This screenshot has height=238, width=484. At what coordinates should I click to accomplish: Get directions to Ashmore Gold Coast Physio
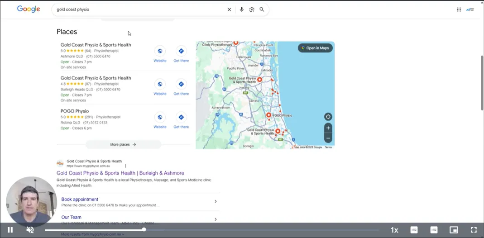point(181,54)
